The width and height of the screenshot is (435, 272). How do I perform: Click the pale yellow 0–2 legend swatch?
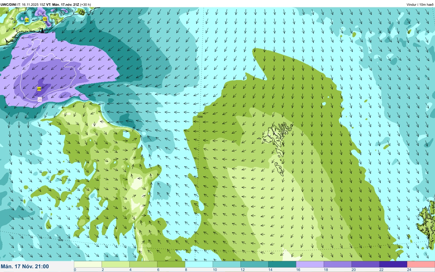[88, 264]
